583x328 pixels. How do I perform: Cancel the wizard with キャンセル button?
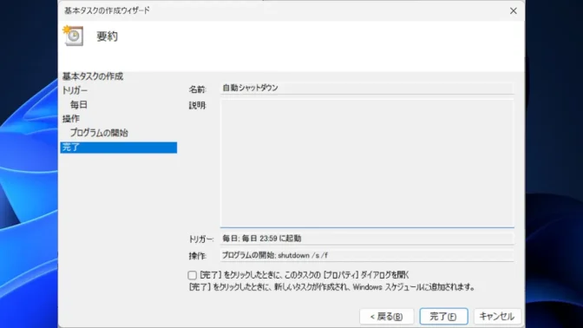click(x=497, y=317)
